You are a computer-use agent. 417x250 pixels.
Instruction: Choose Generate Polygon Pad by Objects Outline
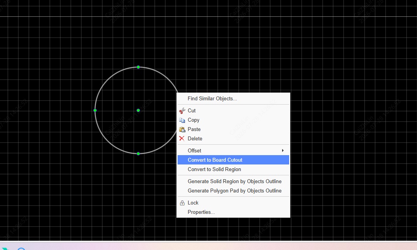click(x=233, y=191)
